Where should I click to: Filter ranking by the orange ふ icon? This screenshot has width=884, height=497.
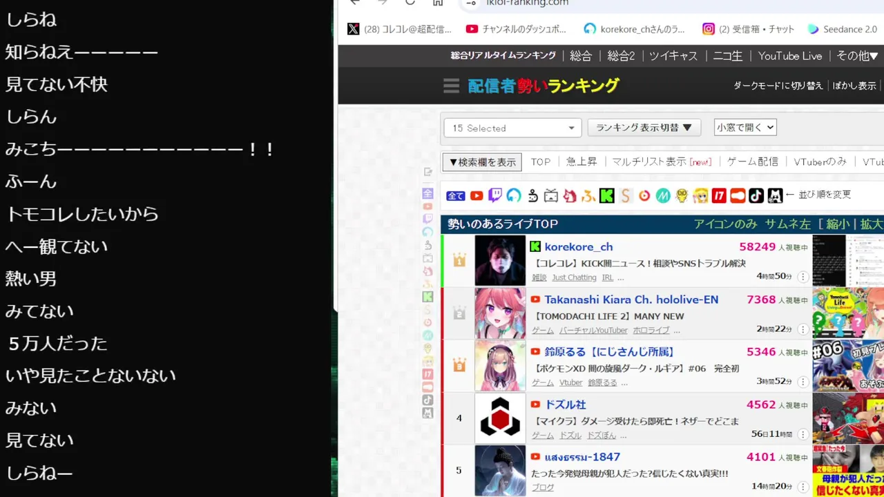(588, 196)
